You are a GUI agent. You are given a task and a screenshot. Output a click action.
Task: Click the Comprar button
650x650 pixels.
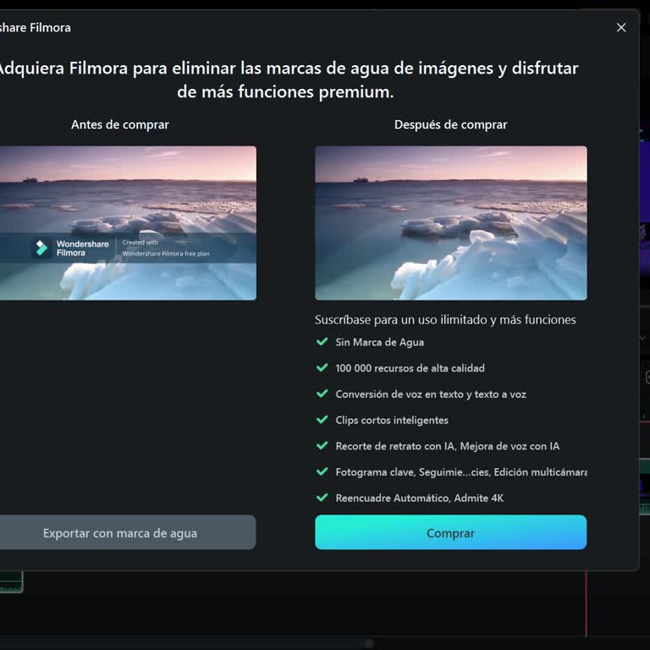pos(450,532)
